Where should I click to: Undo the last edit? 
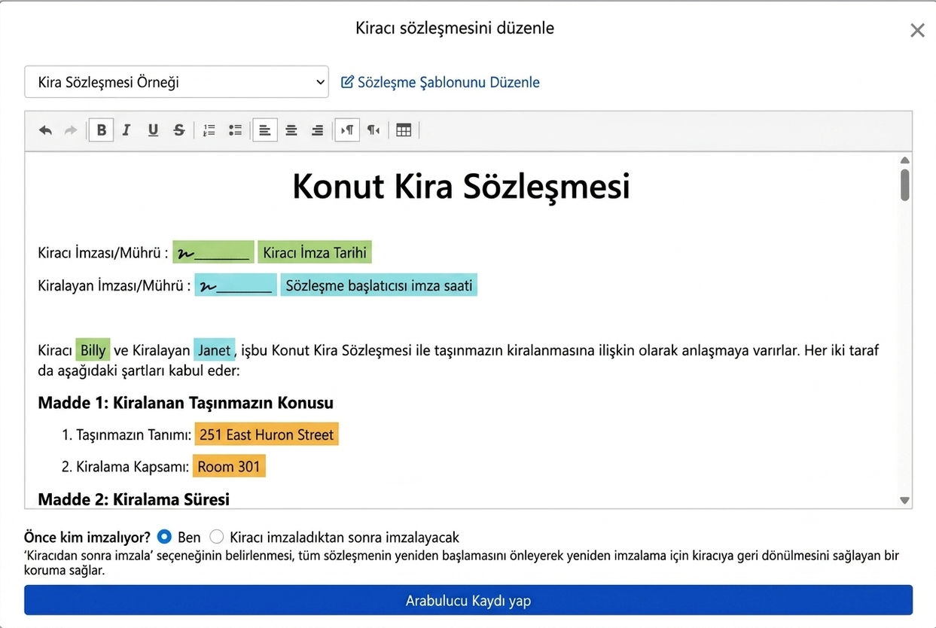(x=45, y=130)
